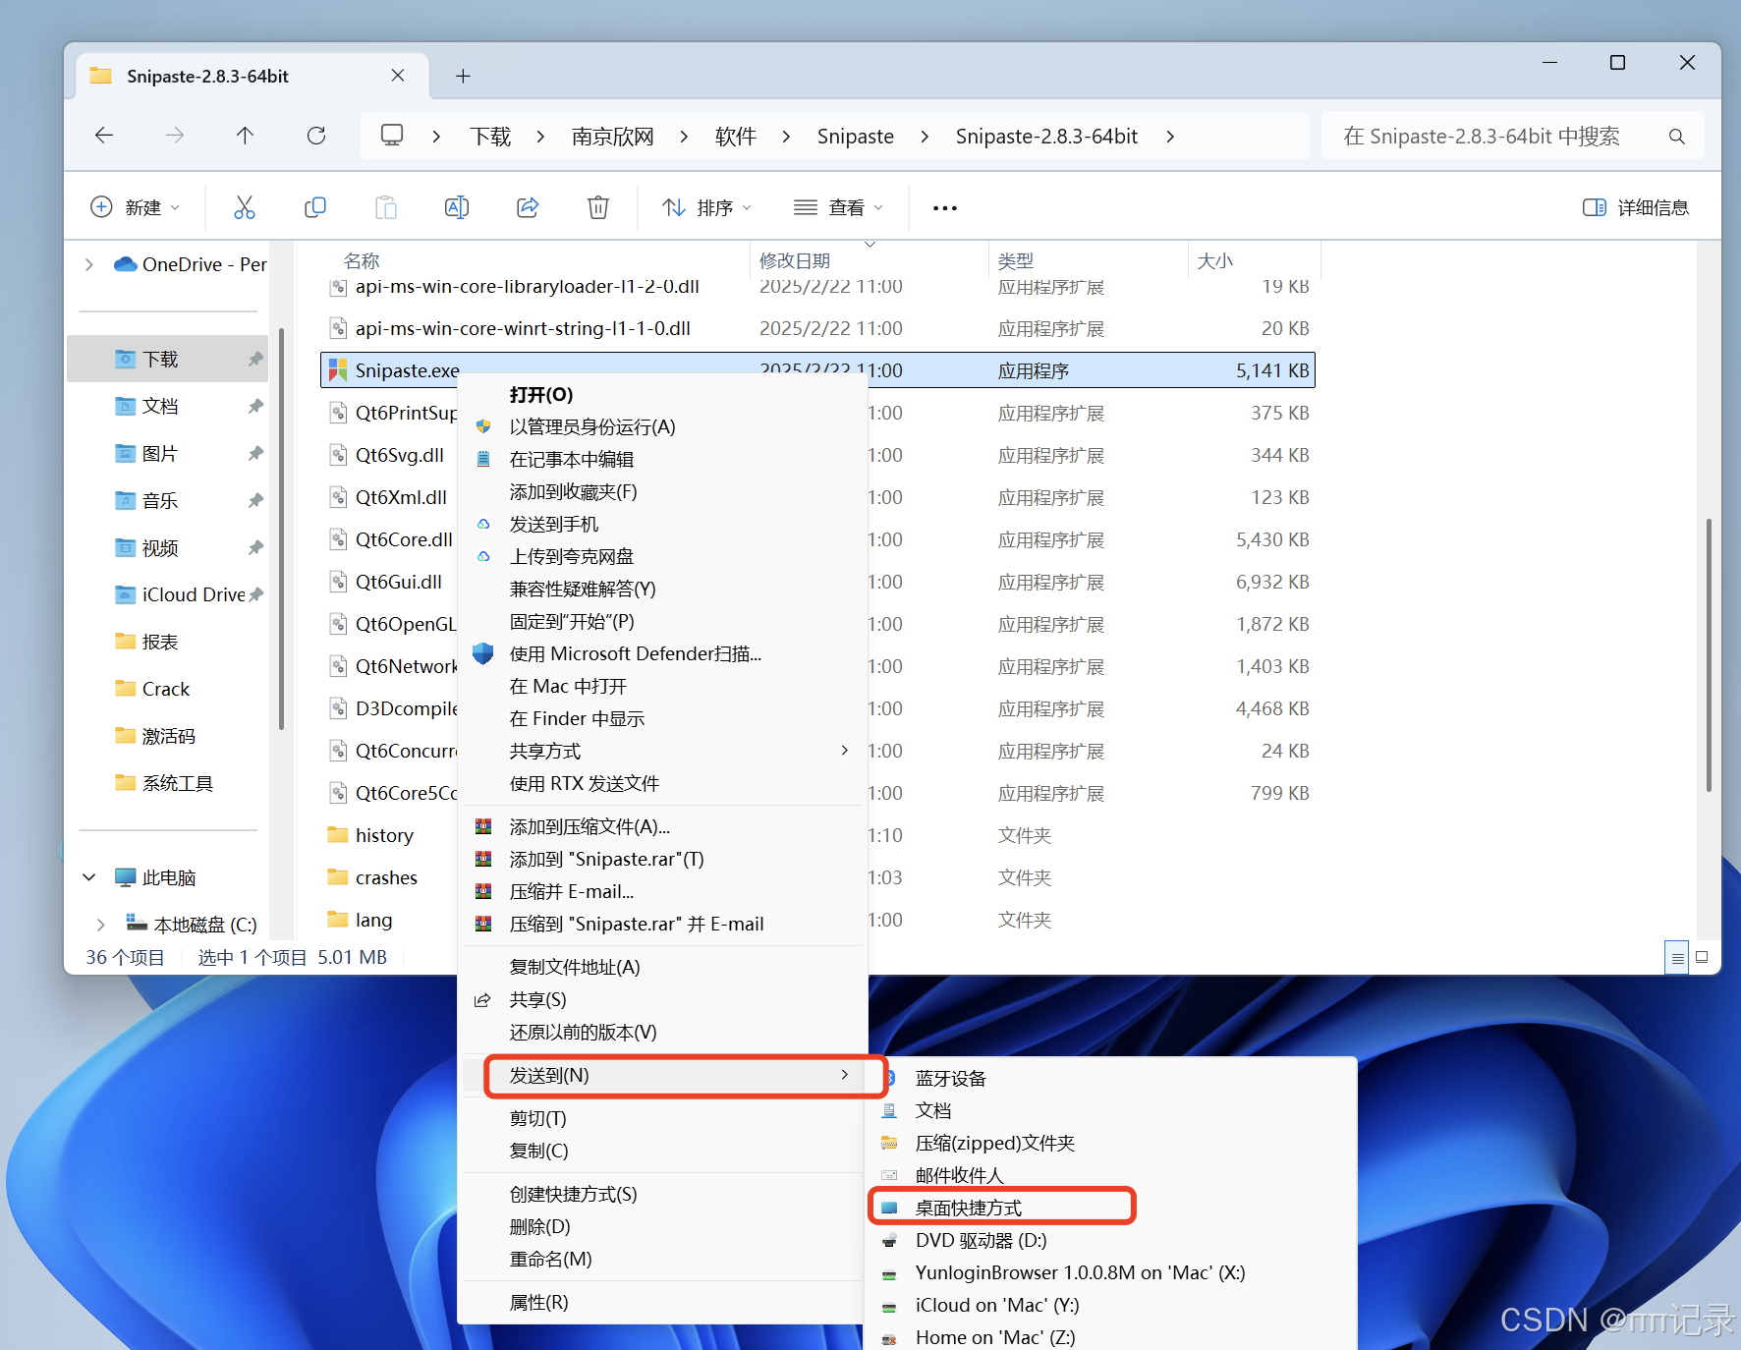Select the history folder icon
Viewport: 1741px width, 1350px height.
click(338, 835)
